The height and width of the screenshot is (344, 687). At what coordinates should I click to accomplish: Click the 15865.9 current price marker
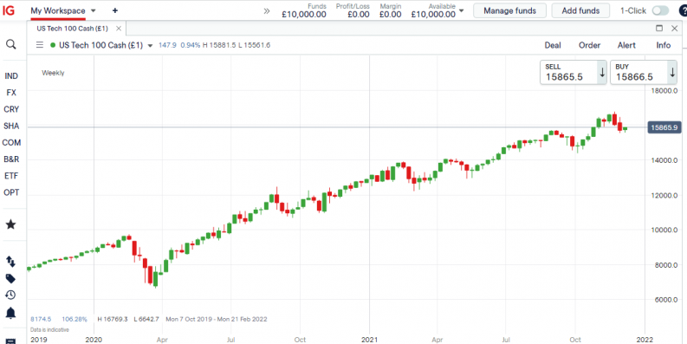point(664,127)
